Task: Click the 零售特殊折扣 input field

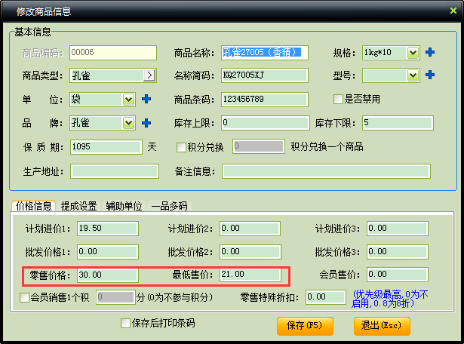Action: (326, 297)
